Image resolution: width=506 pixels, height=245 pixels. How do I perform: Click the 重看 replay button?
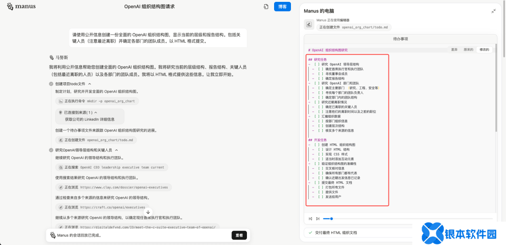(x=239, y=235)
